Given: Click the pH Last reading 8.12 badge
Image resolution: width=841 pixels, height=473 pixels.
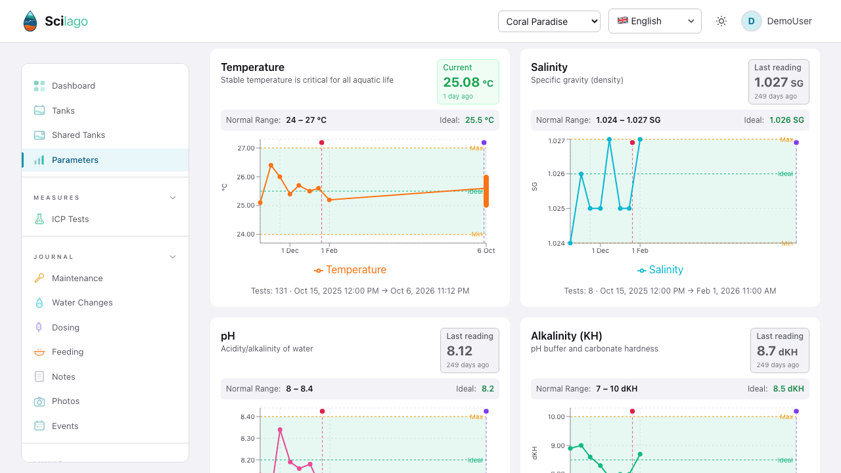Looking at the screenshot, I should pyautogui.click(x=469, y=351).
